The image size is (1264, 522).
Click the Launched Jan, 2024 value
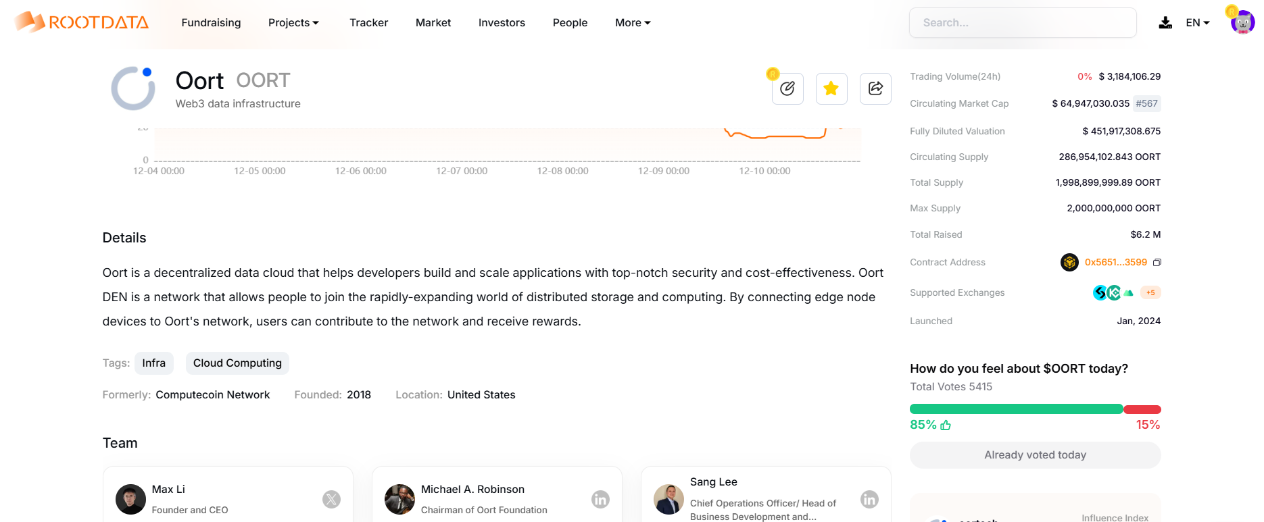[x=1139, y=321]
